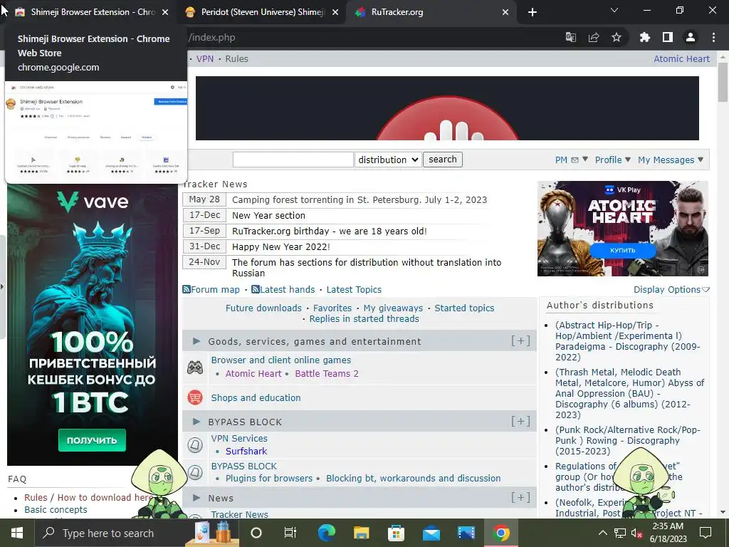Click the PM envelope icon
The height and width of the screenshot is (547, 729).
click(575, 160)
